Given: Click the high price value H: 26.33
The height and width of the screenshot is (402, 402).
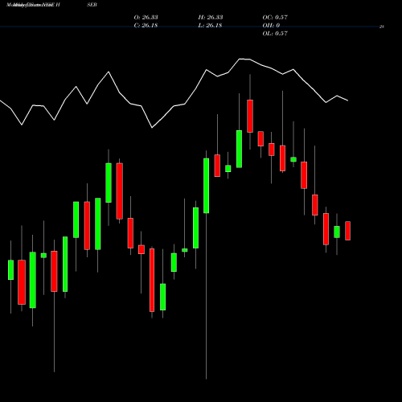Looking at the screenshot, I should click(x=211, y=18).
